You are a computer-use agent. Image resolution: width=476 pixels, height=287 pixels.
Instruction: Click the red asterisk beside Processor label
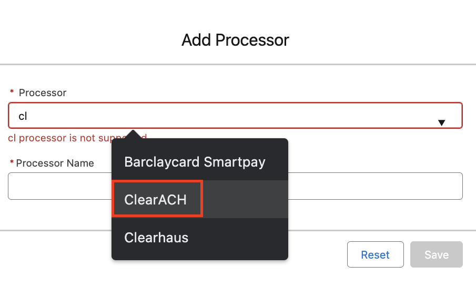click(x=12, y=93)
